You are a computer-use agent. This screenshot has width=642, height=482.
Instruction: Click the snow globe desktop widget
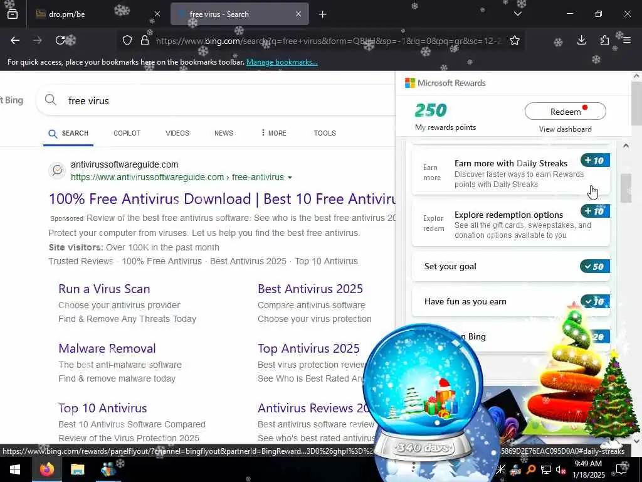click(x=423, y=393)
